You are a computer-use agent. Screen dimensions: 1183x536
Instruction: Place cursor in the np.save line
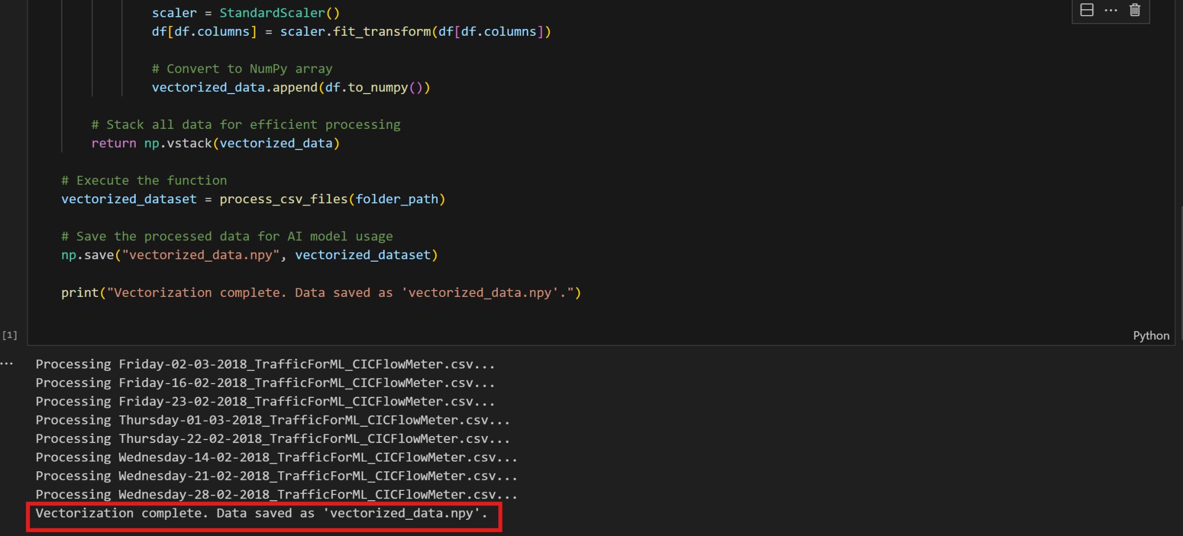click(x=249, y=255)
